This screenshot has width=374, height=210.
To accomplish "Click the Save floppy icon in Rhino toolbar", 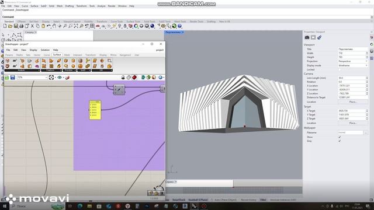I will [16, 26].
